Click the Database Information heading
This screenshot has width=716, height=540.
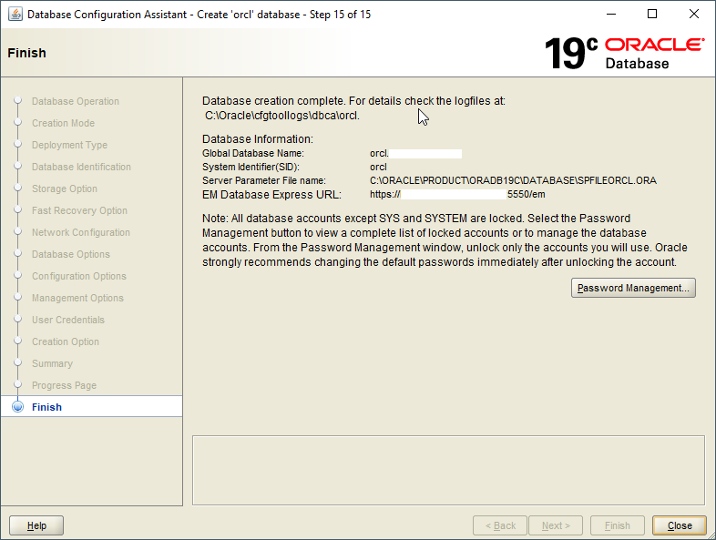pyautogui.click(x=258, y=139)
